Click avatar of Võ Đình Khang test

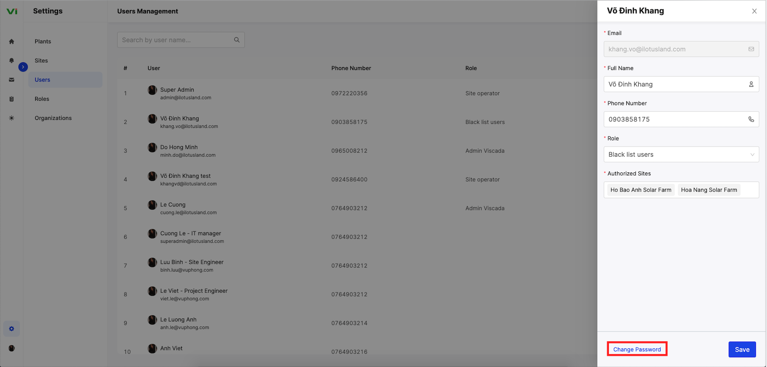click(152, 176)
